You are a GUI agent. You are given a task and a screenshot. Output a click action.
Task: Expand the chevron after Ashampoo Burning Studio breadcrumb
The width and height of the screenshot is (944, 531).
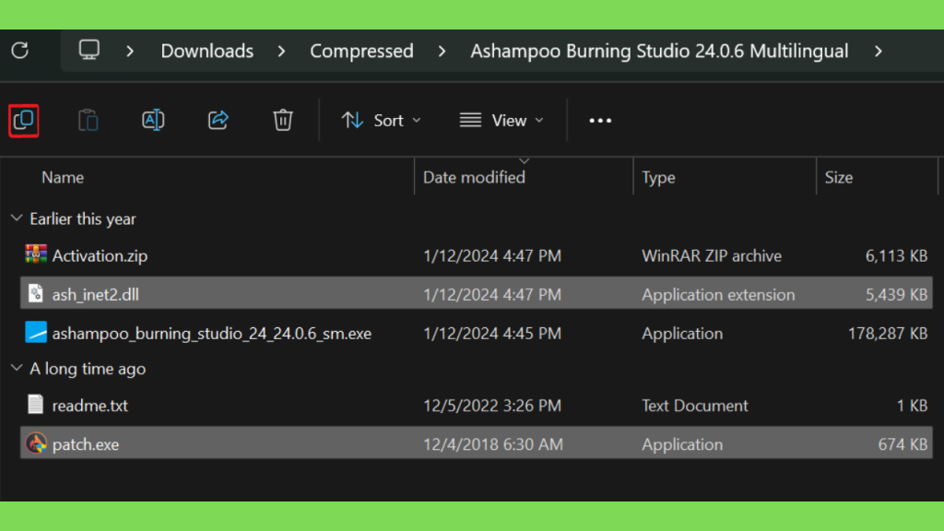879,52
